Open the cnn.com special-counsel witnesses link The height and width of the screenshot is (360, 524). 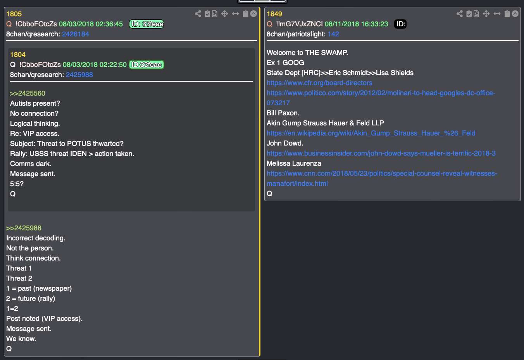[x=382, y=178]
